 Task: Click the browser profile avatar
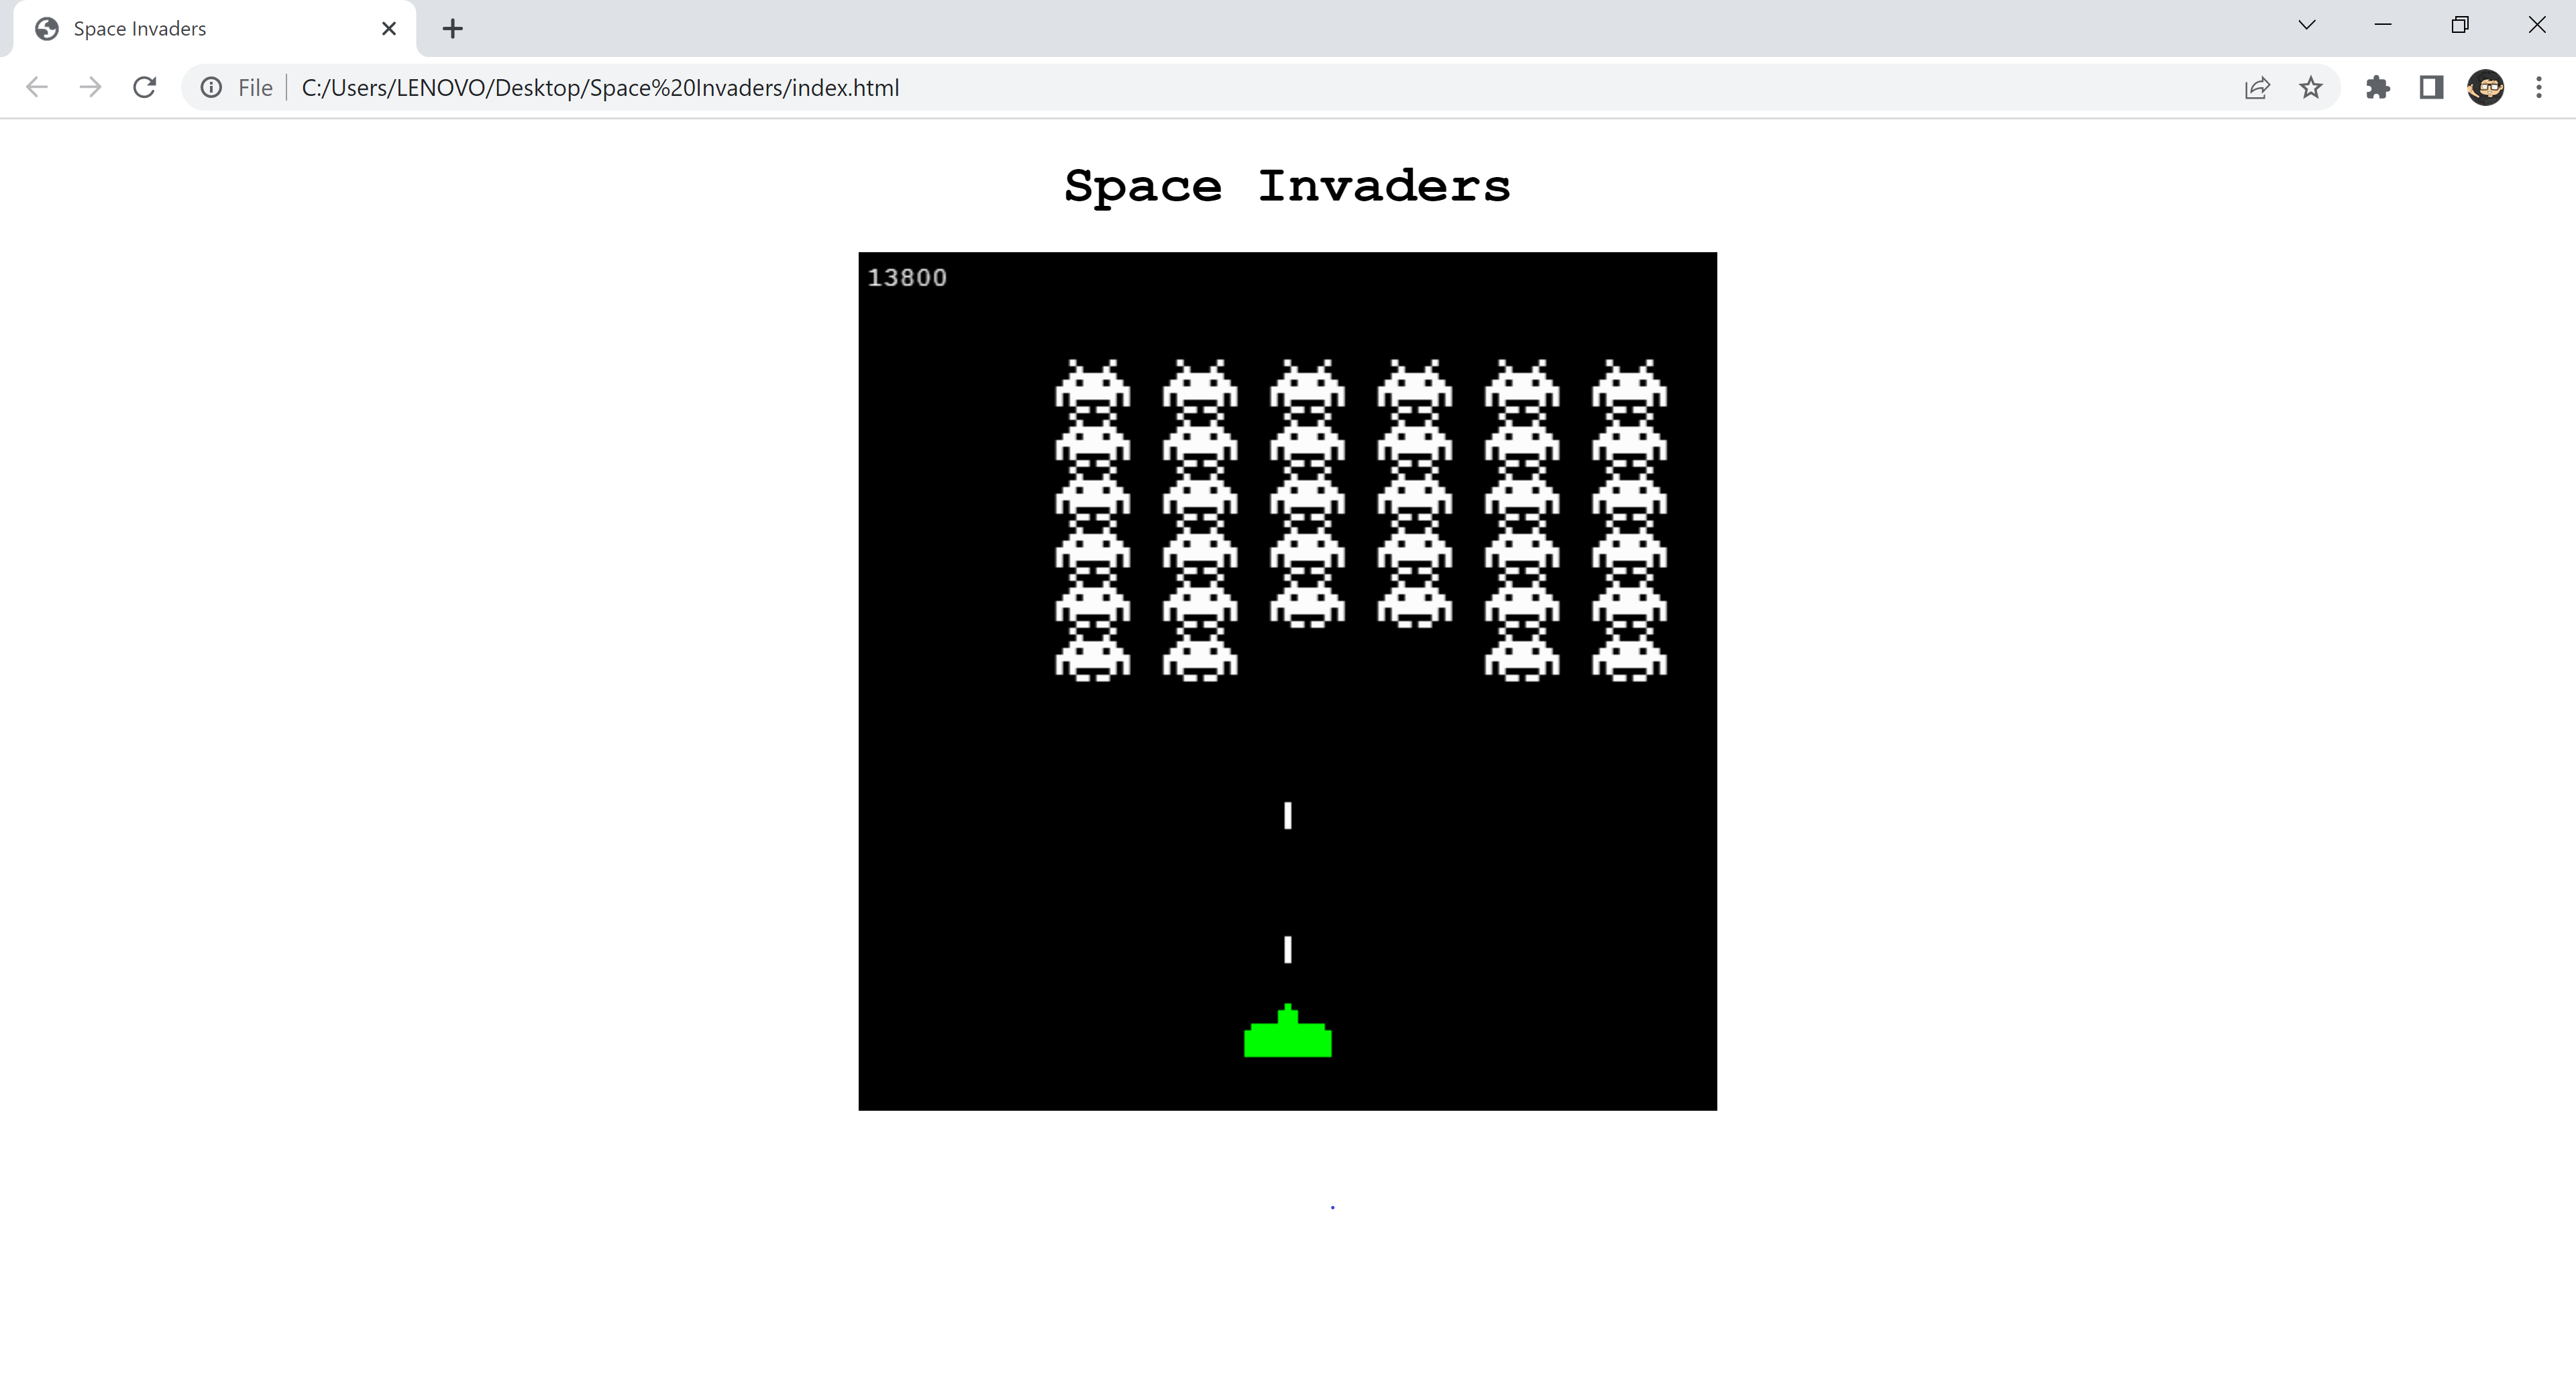[x=2486, y=87]
